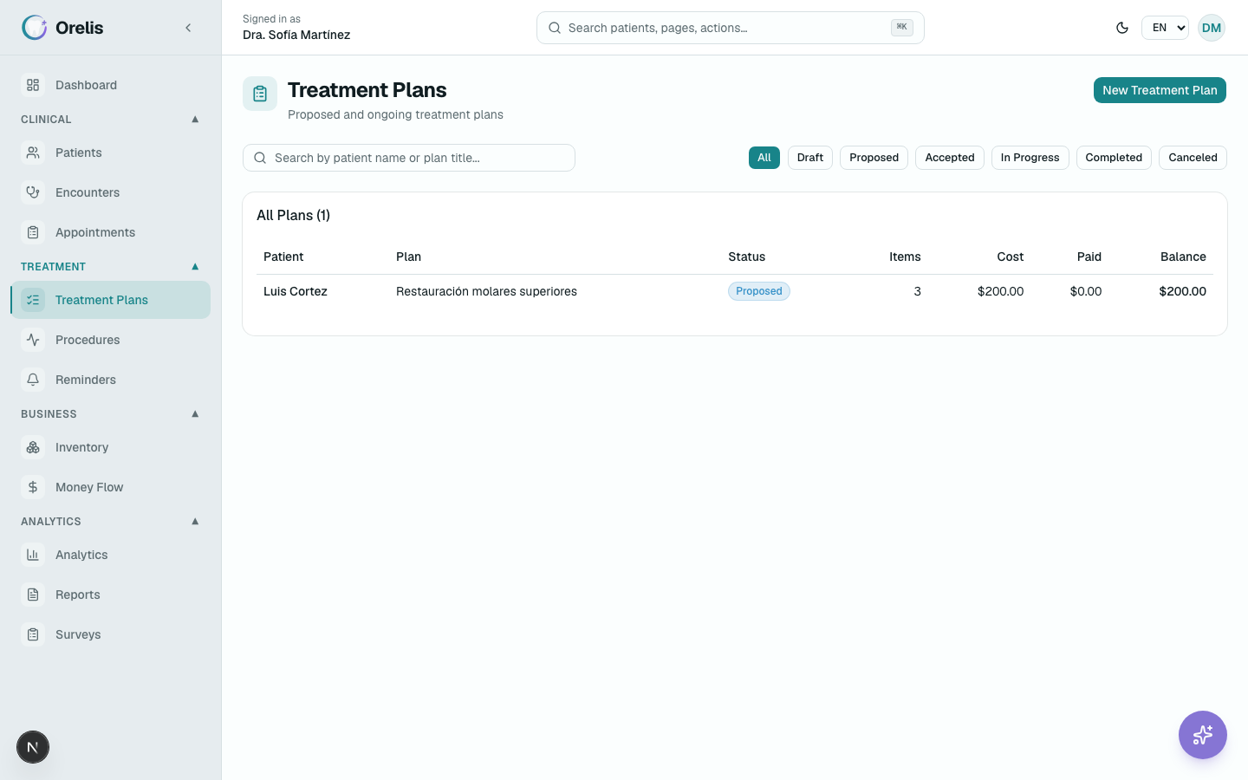Create a New Treatment Plan
This screenshot has height=780, width=1248.
click(1160, 90)
